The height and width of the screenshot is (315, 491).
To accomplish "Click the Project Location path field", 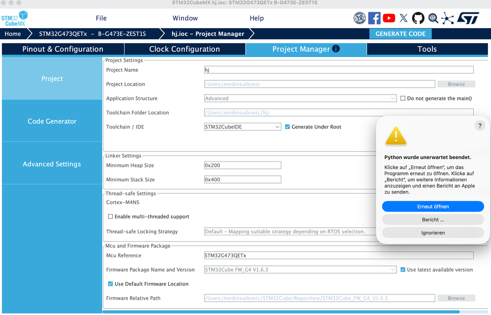I will point(319,84).
